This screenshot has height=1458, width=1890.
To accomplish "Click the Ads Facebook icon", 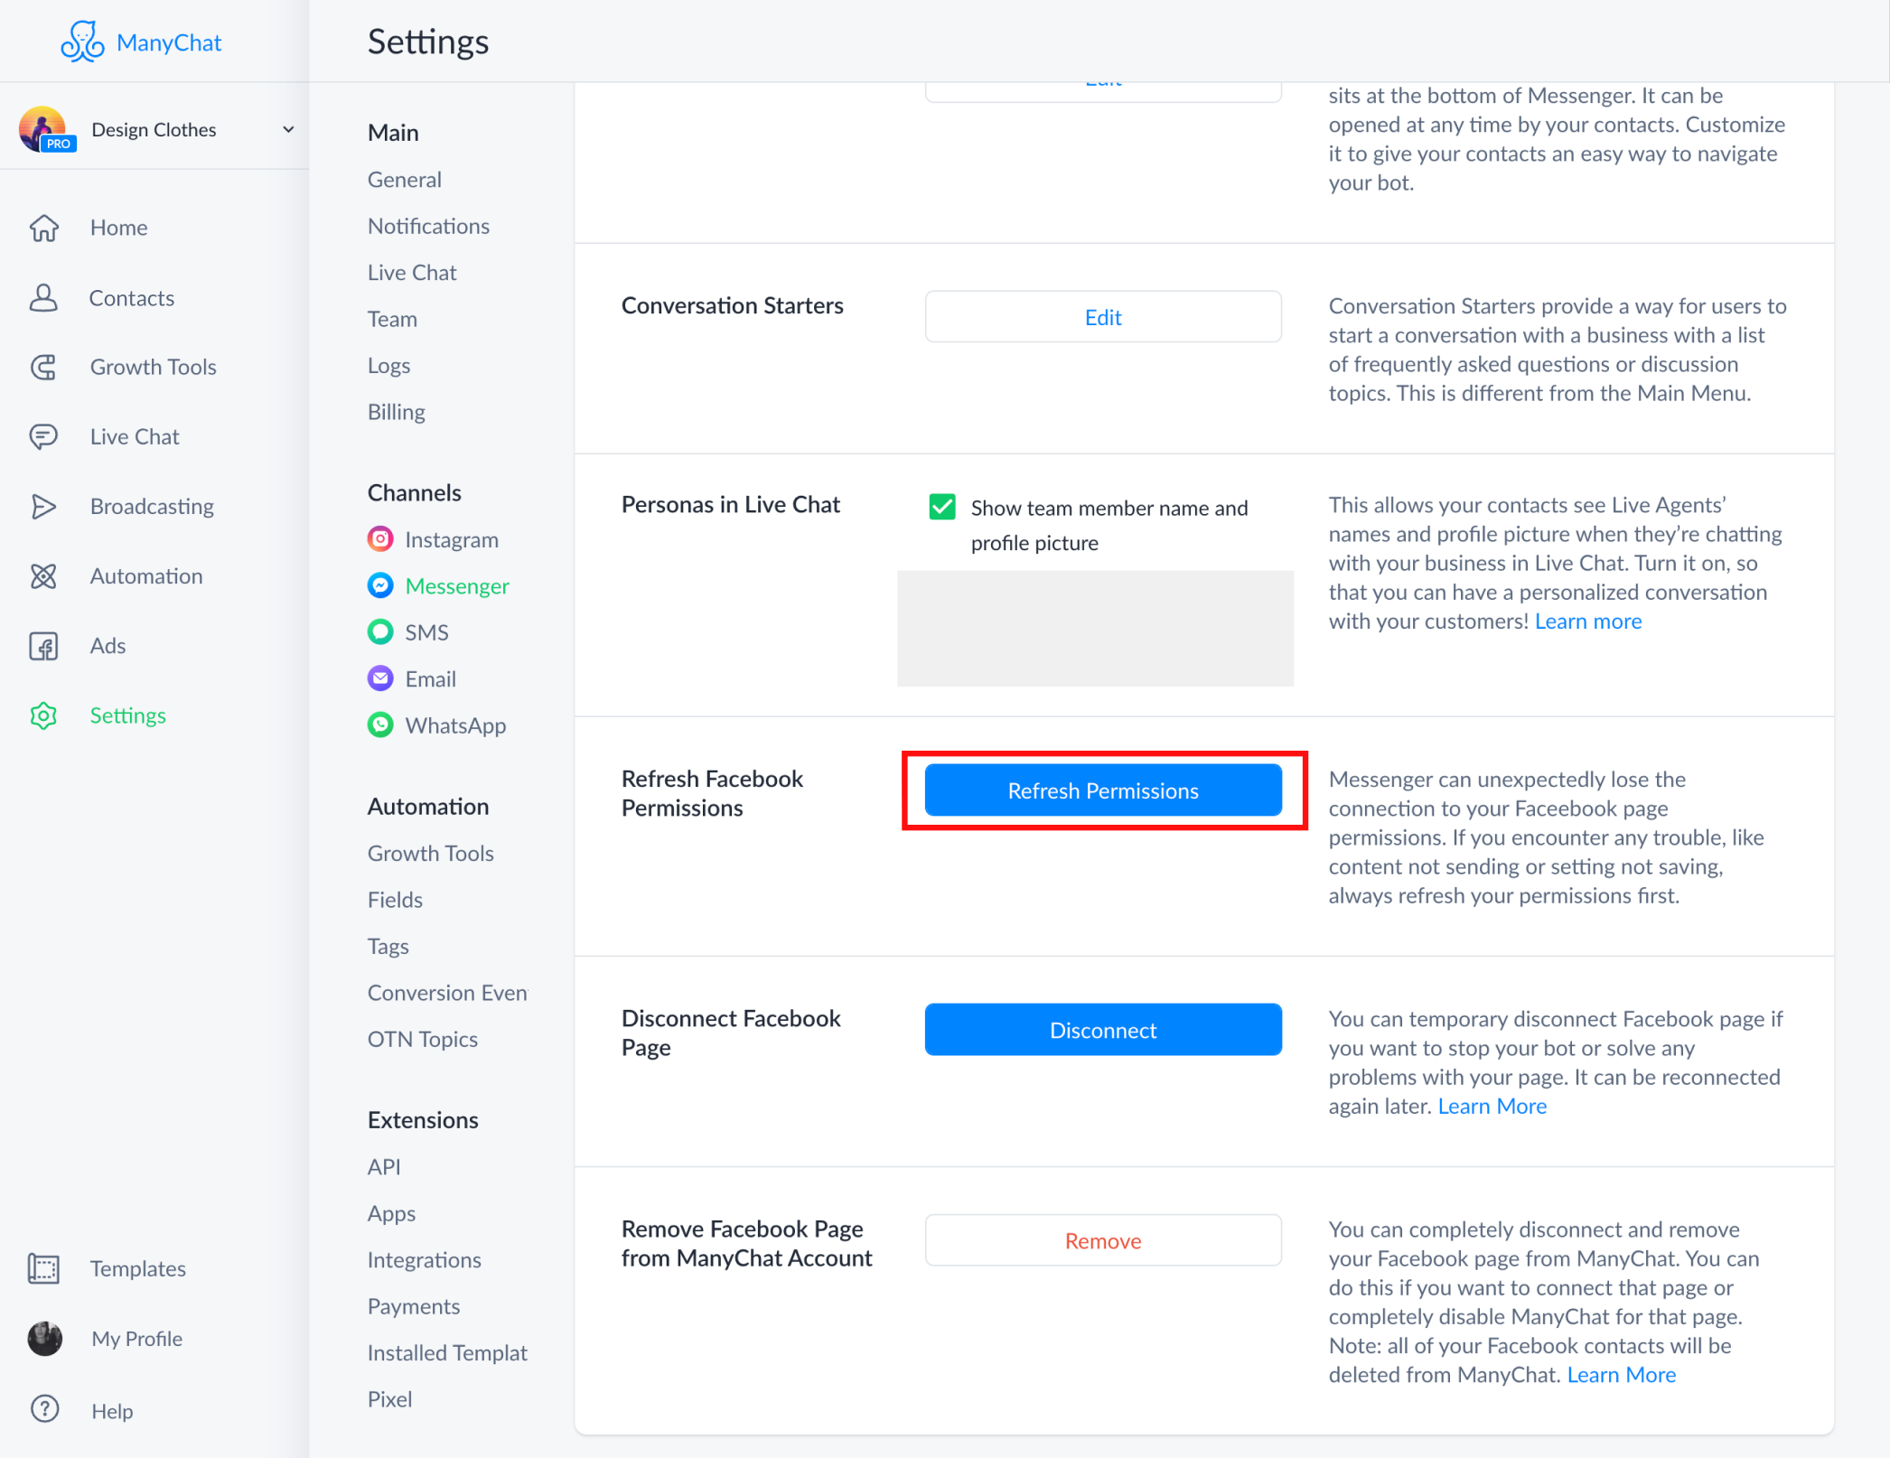I will 43,645.
